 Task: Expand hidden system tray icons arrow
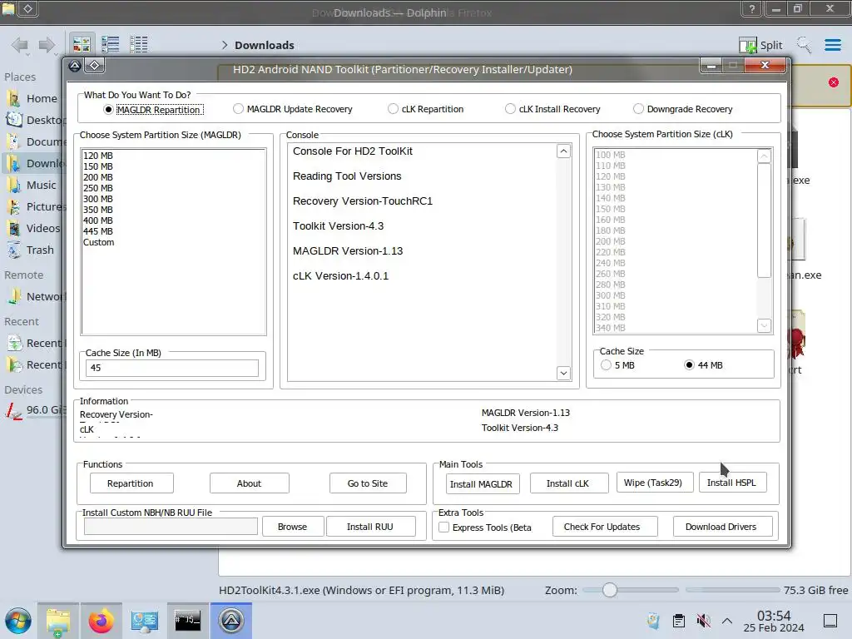point(727,621)
